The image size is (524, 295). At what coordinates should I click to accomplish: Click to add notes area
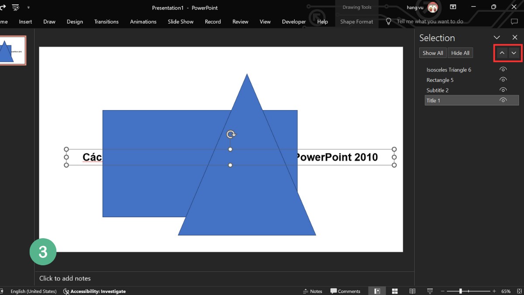(x=65, y=278)
